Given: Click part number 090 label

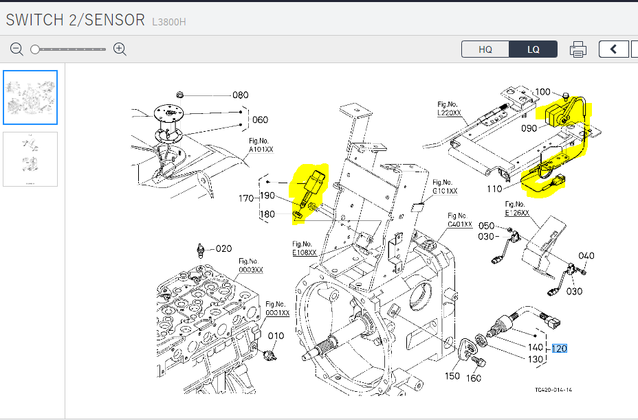Looking at the screenshot, I should pos(529,128).
